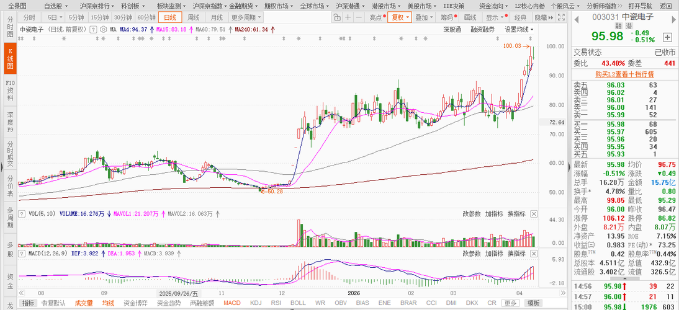Open 复权 adjustment dropdown
The width and height of the screenshot is (679, 310).
pyautogui.click(x=400, y=17)
